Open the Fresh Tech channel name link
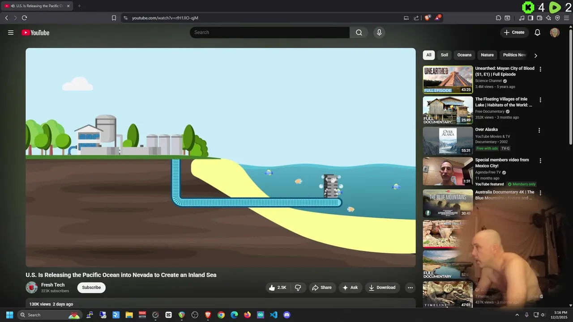573x322 pixels. 53,285
